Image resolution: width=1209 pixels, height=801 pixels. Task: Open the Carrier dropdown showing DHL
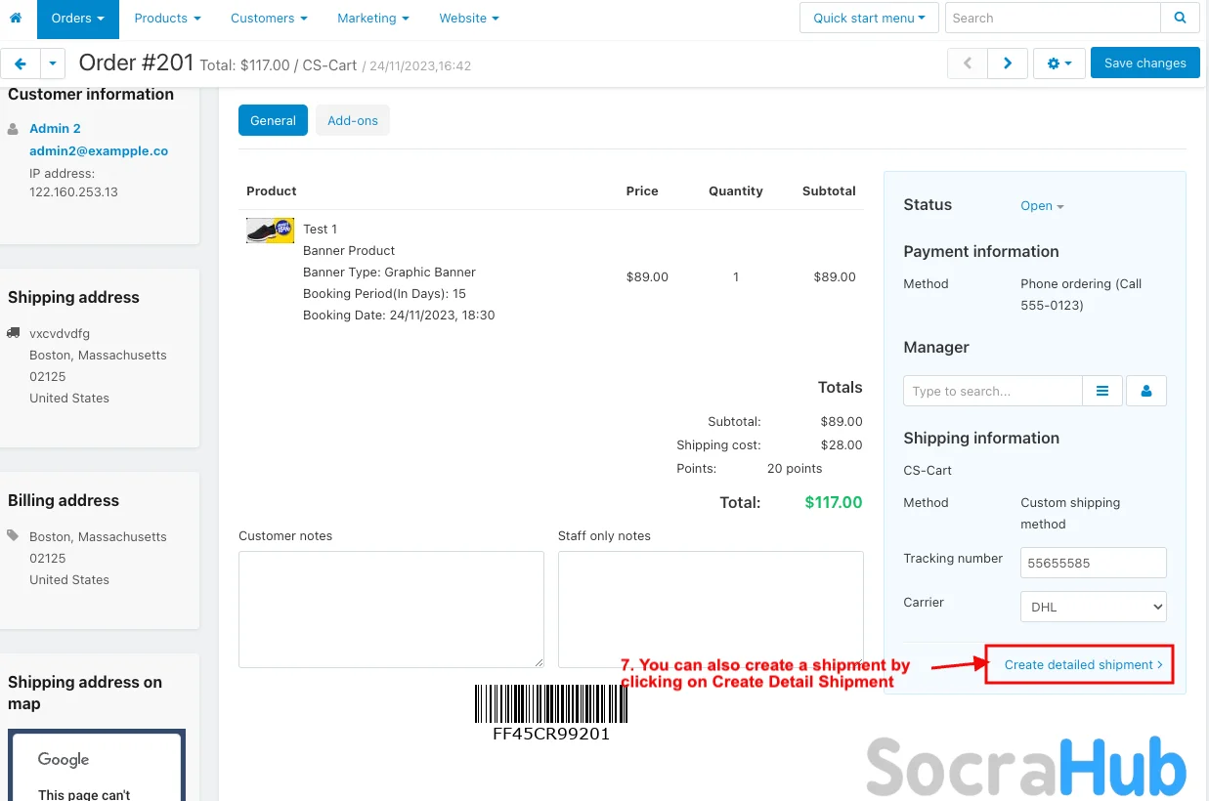click(1093, 607)
